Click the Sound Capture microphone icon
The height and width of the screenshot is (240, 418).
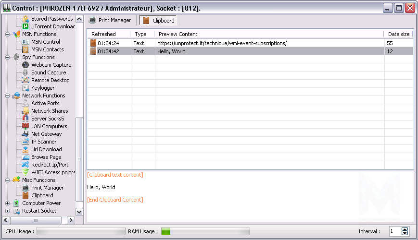(x=25, y=72)
